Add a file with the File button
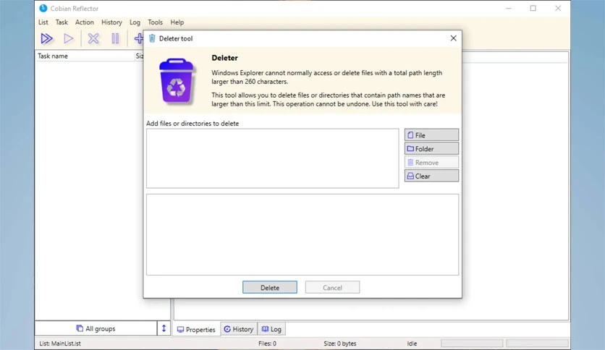Screen dimensions: 605x350 point(431,135)
